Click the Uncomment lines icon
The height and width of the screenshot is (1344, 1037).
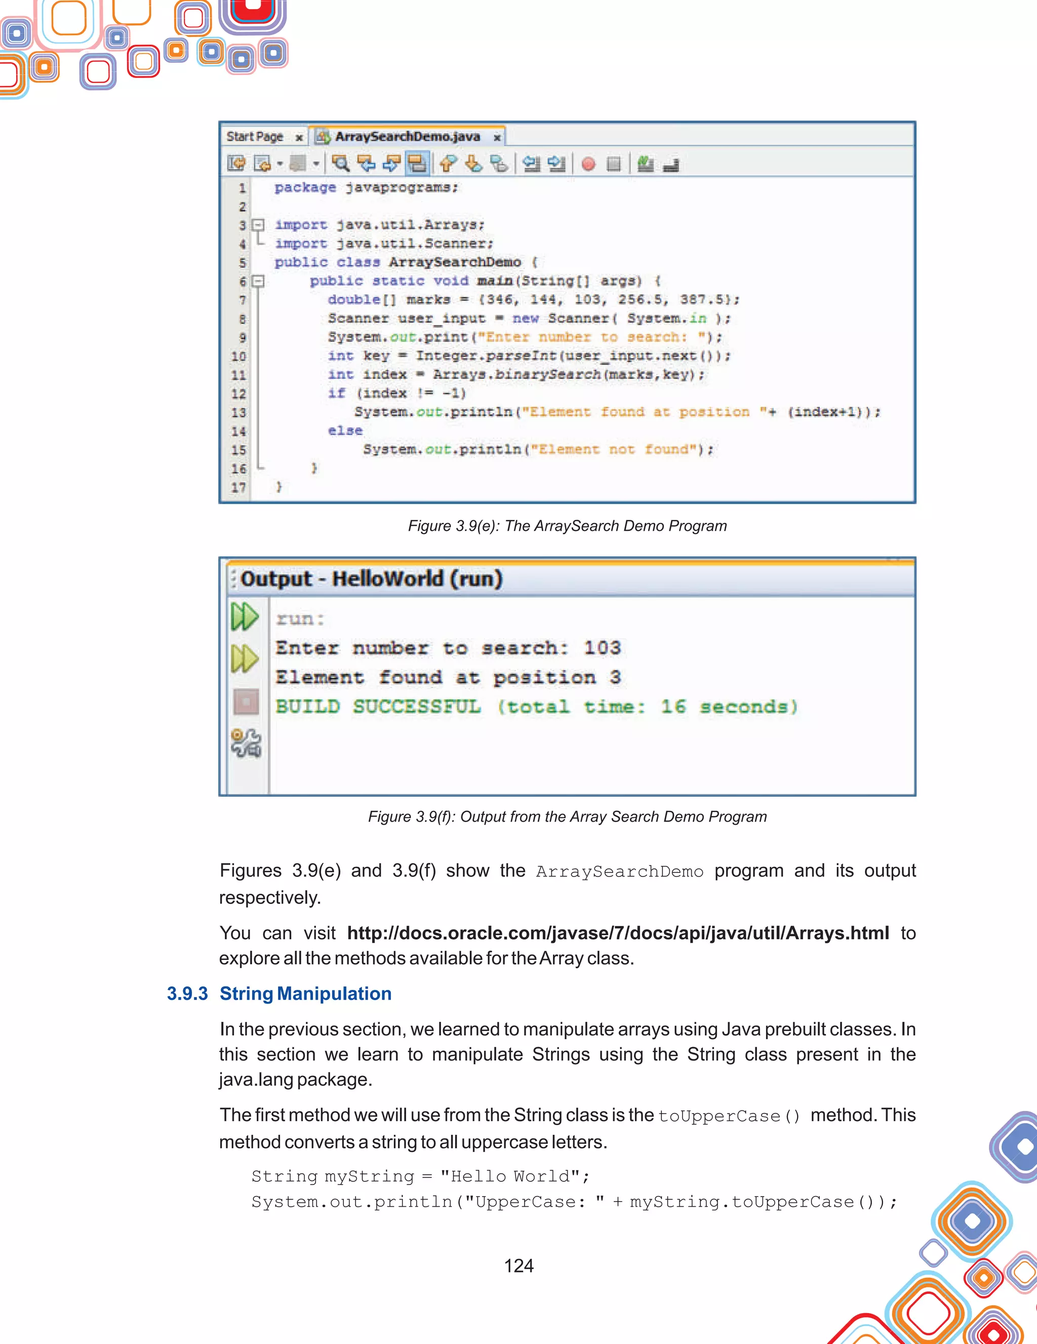(671, 165)
